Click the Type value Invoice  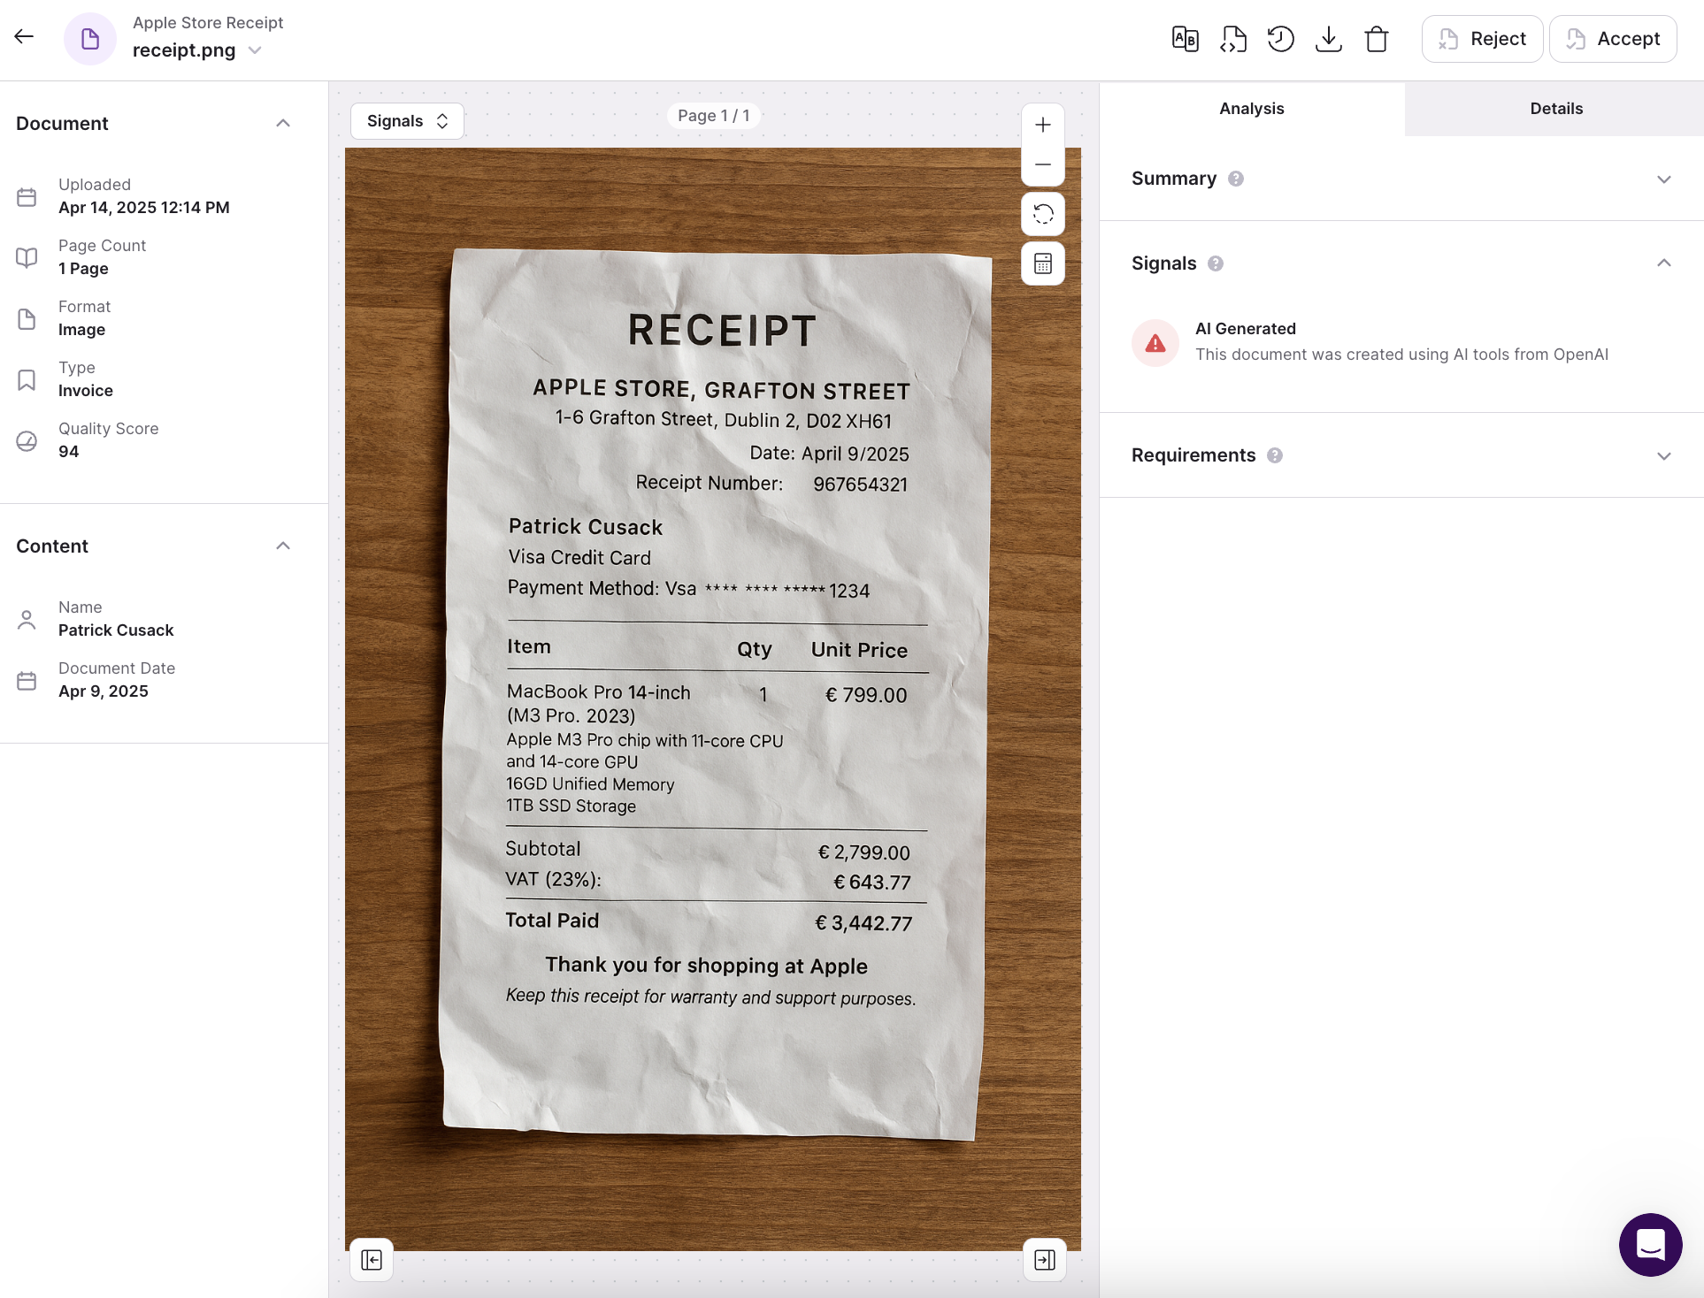tap(86, 391)
